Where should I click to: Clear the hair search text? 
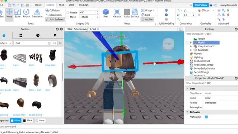click(x=49, y=43)
